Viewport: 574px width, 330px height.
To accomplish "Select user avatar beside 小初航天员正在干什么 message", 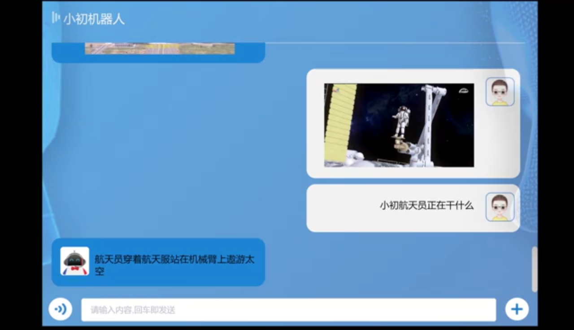I will 500,207.
